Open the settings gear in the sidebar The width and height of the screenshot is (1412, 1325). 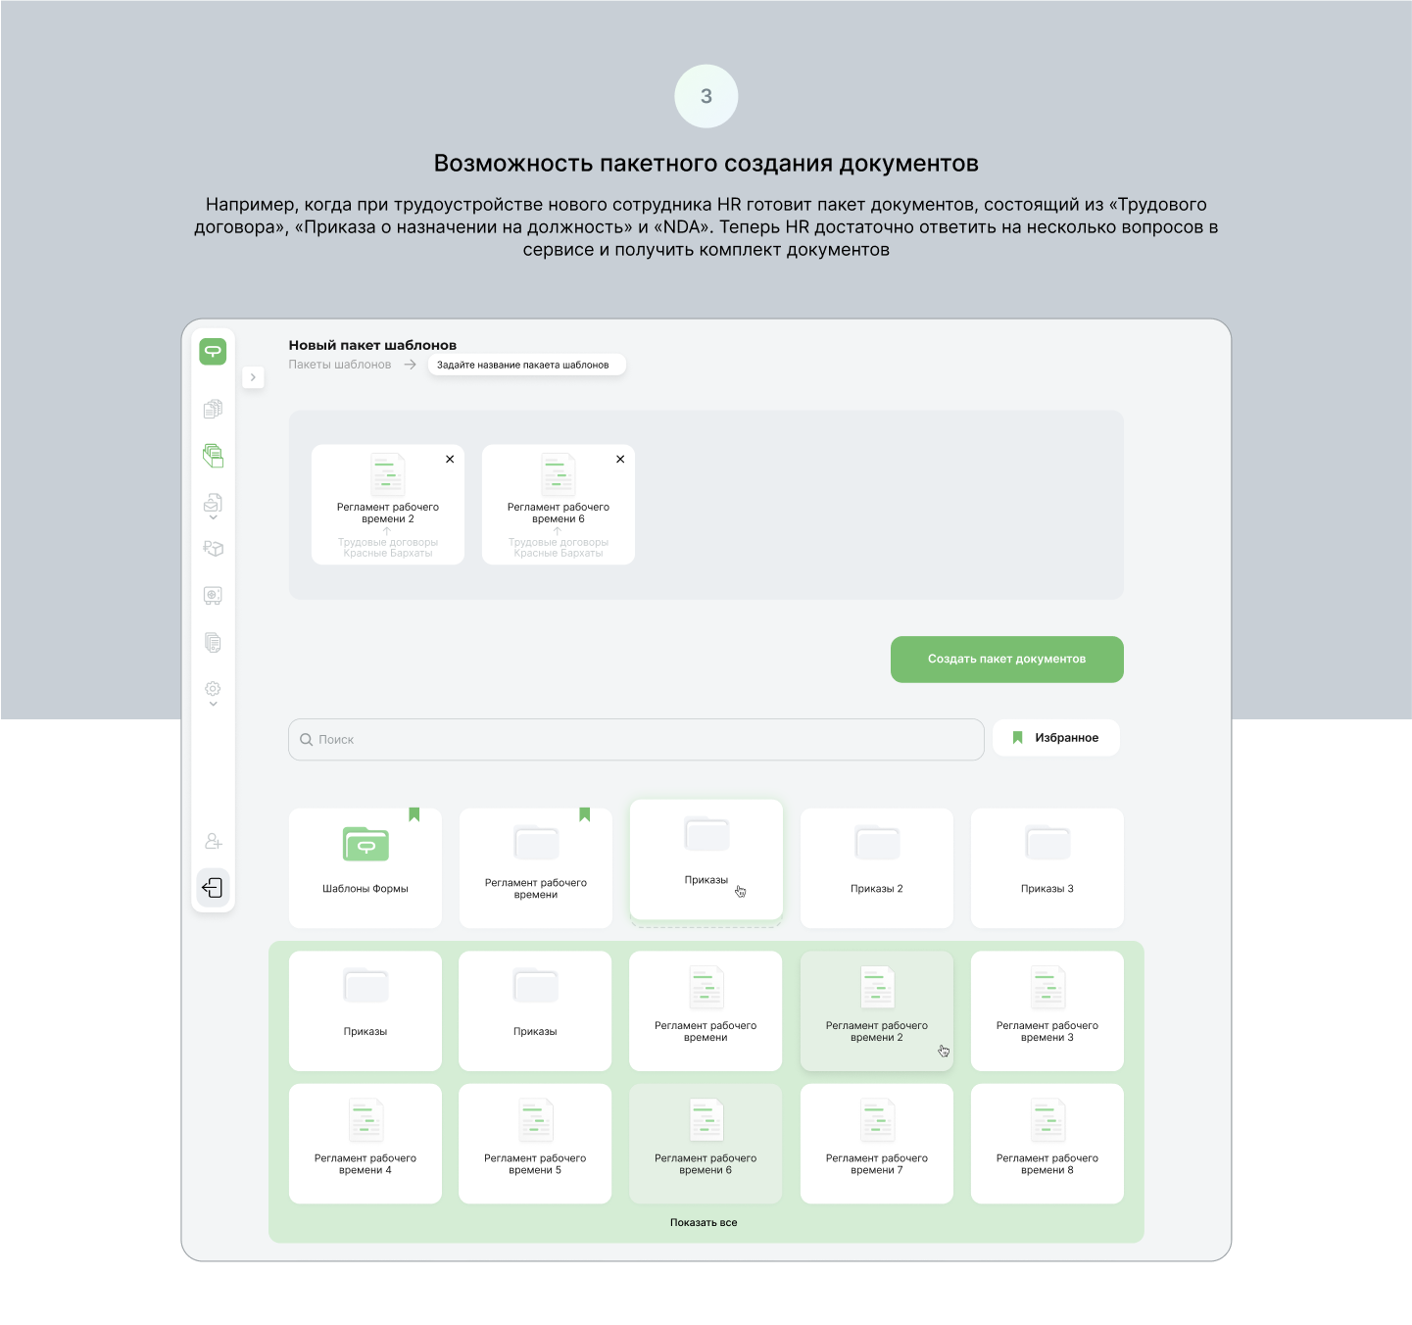click(213, 689)
